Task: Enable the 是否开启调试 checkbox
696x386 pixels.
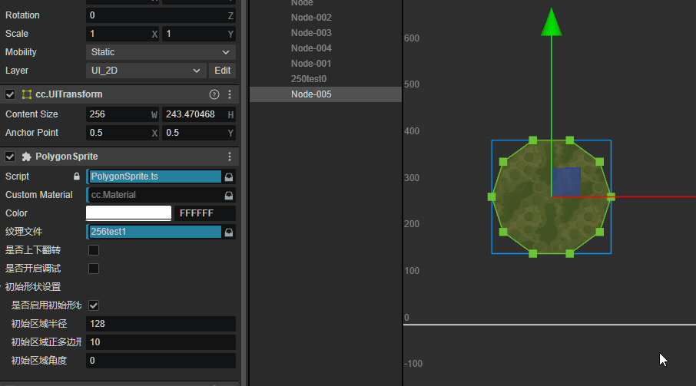Action: pos(94,269)
